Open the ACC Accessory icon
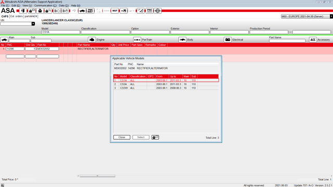Screen dimensions: 333x187 pos(313,39)
